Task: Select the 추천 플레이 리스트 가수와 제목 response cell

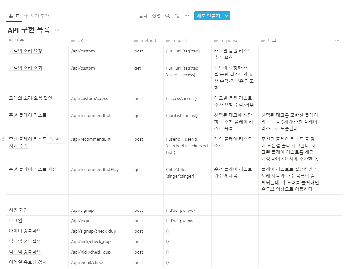Action: tap(235, 180)
